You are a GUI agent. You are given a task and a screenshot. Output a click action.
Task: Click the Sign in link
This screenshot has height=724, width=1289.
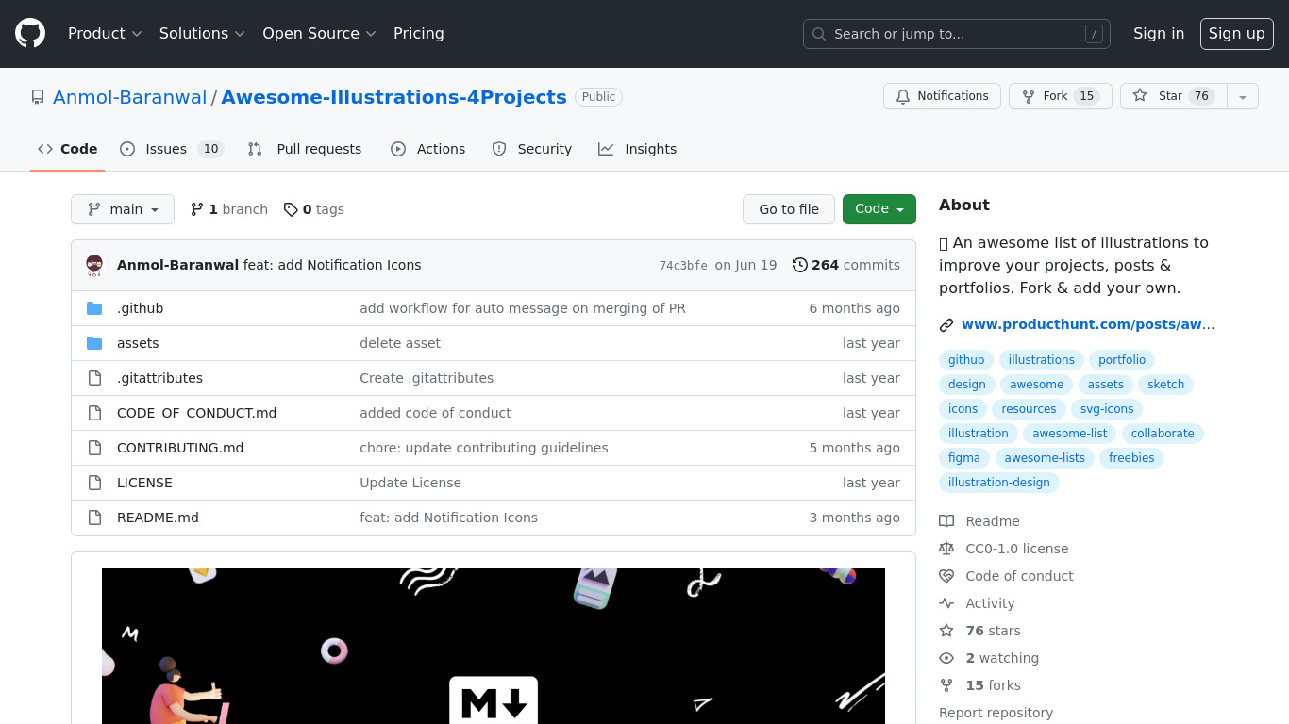[x=1159, y=34]
